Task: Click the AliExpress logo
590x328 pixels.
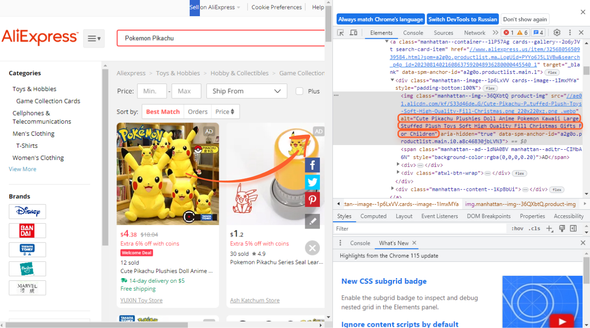Action: [x=40, y=37]
